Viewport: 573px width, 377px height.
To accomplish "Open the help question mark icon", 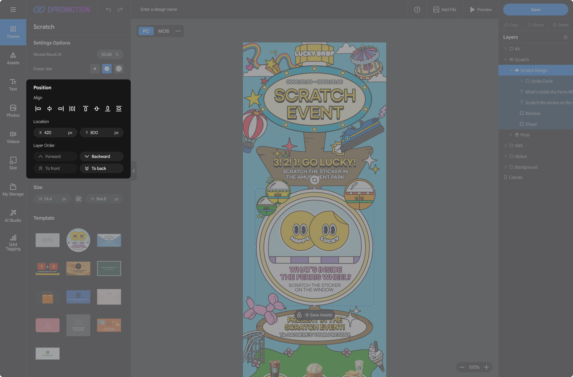I will [x=417, y=10].
